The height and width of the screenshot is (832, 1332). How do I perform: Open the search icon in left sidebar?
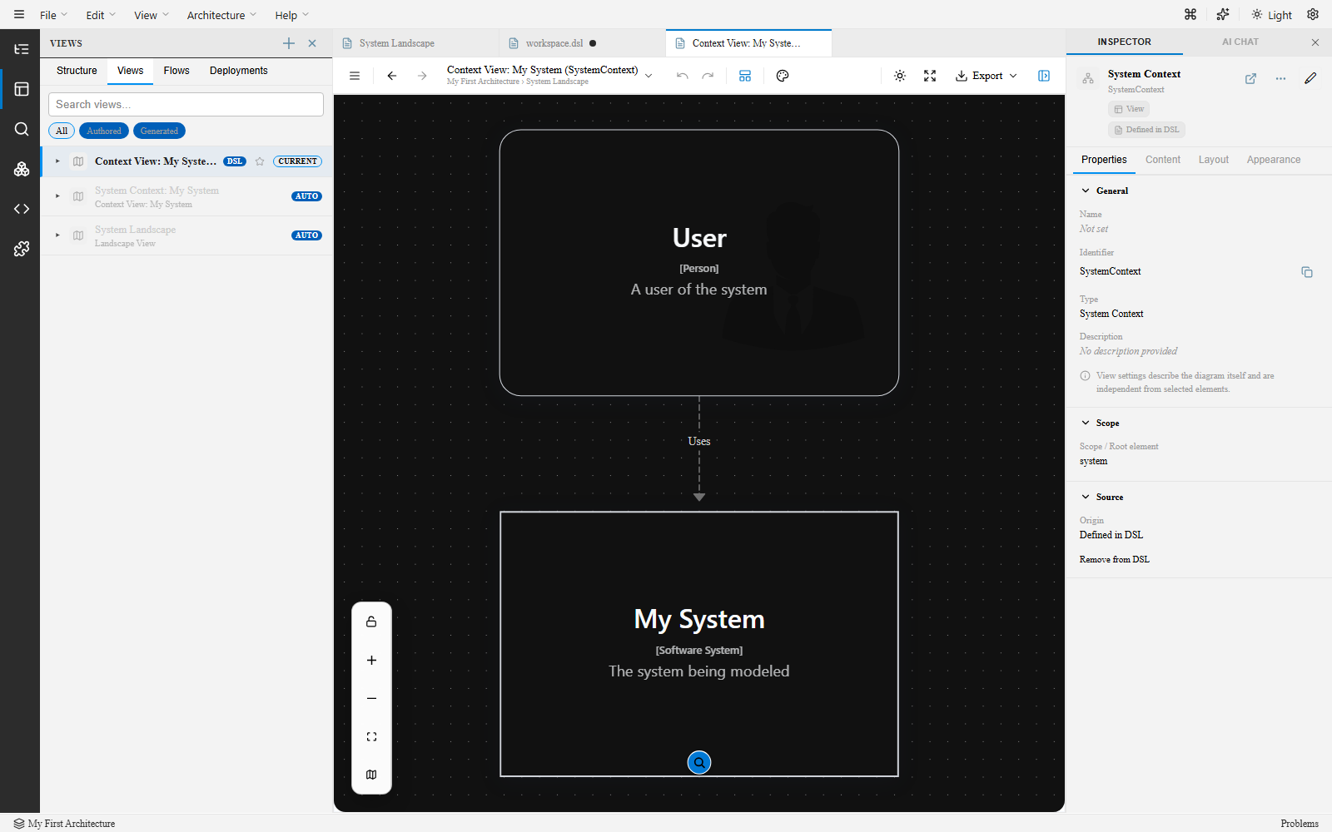pyautogui.click(x=22, y=129)
